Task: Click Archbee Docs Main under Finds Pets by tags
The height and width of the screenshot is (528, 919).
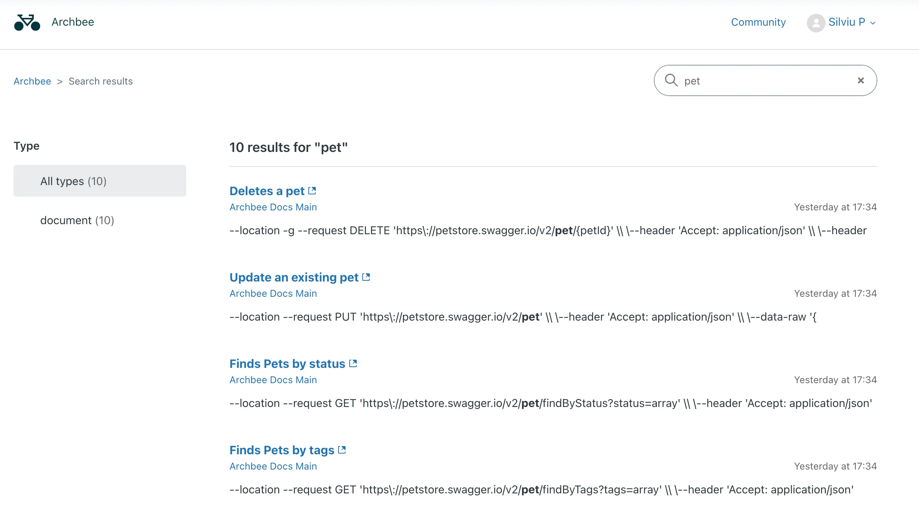Action: pos(273,466)
